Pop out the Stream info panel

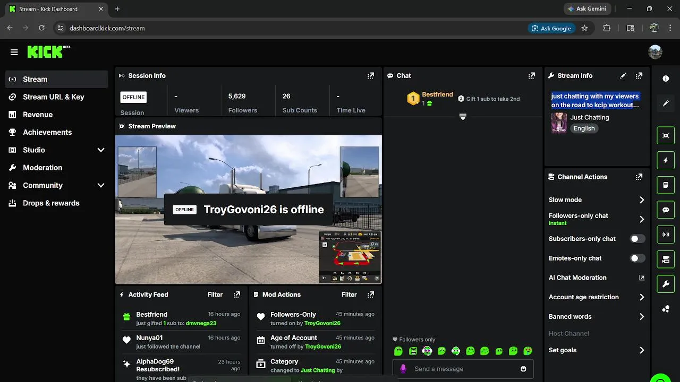639,76
